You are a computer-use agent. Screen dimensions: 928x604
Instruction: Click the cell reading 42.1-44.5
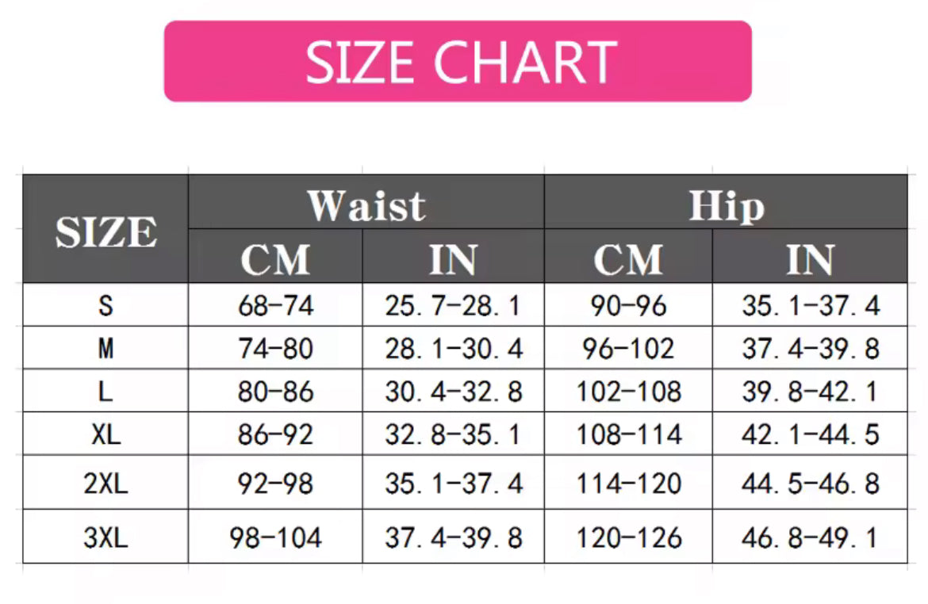[810, 434]
